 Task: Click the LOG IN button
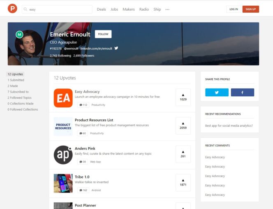(234, 9)
